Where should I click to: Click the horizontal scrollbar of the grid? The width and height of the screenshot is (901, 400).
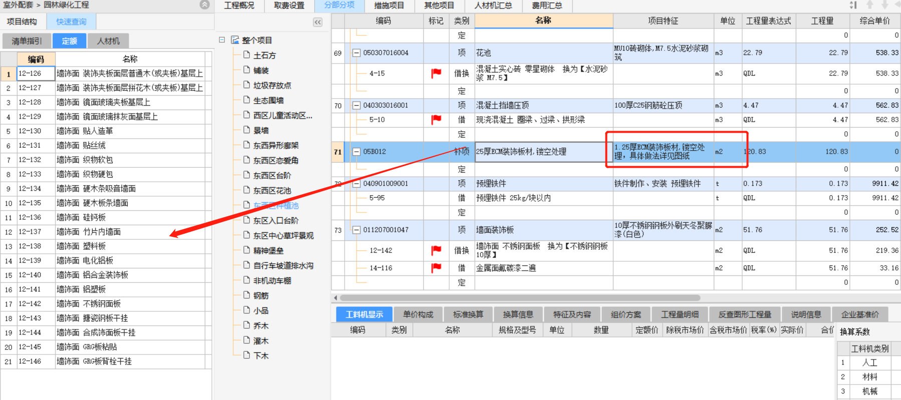coord(521,298)
